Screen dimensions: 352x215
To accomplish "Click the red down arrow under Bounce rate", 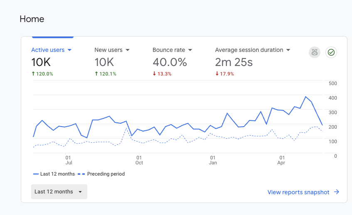I will point(155,74).
